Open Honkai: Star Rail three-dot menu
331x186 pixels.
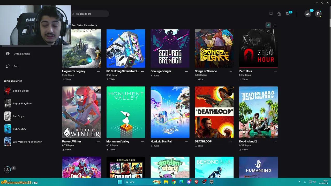click(187, 142)
